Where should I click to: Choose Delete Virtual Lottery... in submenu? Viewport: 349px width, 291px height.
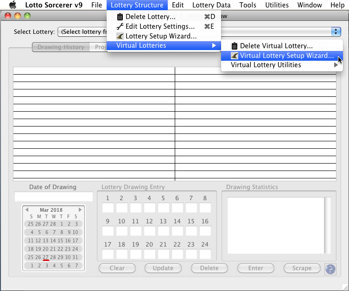[x=282, y=46]
